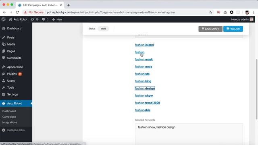This screenshot has height=145, width=258.
Task: Open Plugins menu with 11 badge
Action: coord(12,74)
